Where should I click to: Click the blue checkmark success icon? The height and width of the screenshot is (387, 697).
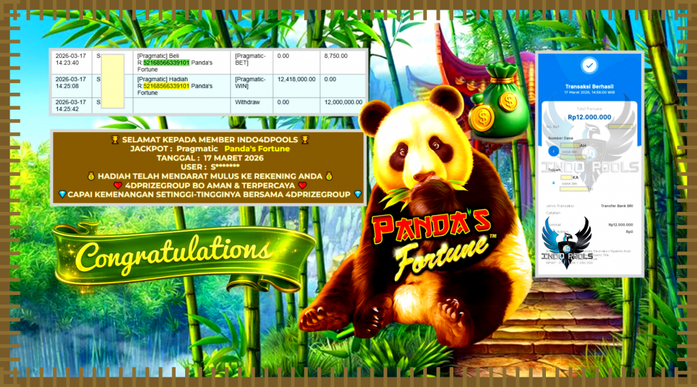(589, 65)
